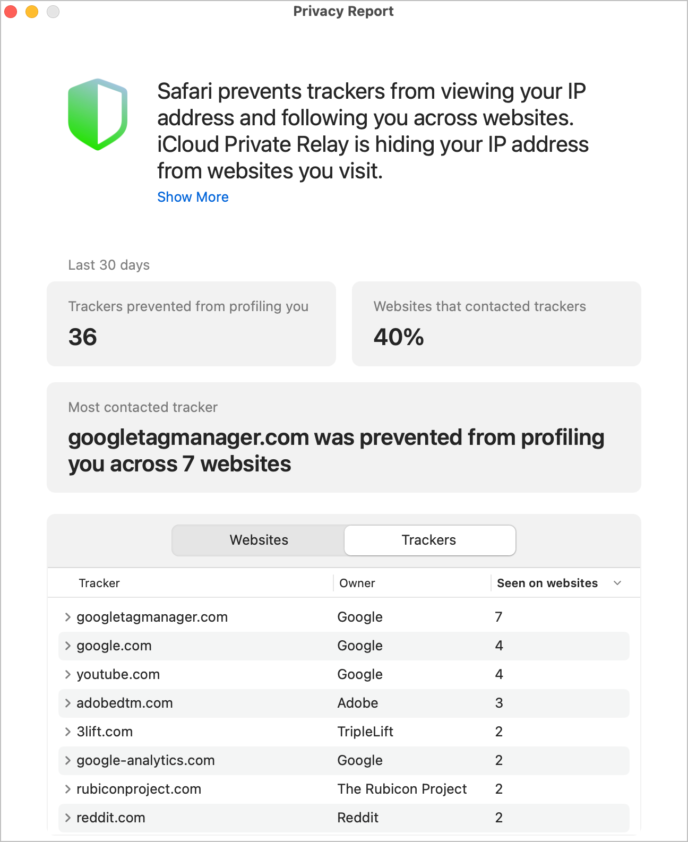
Task: Click the Most contacted tracker summary card
Action: 344,437
